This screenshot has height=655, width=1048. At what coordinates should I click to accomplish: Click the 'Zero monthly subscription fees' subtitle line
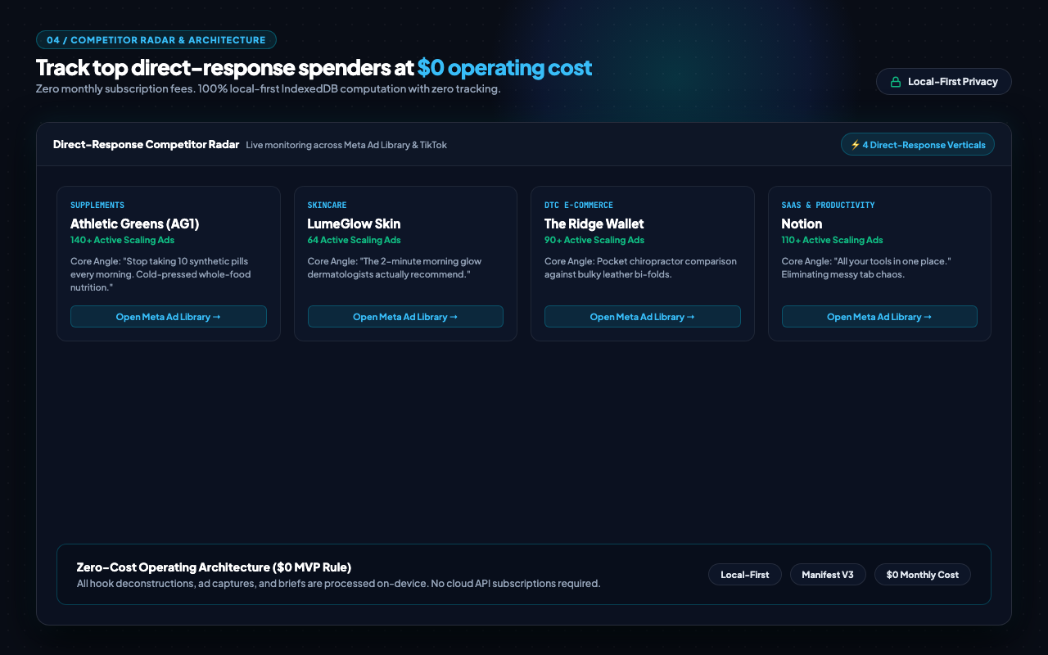tap(269, 88)
